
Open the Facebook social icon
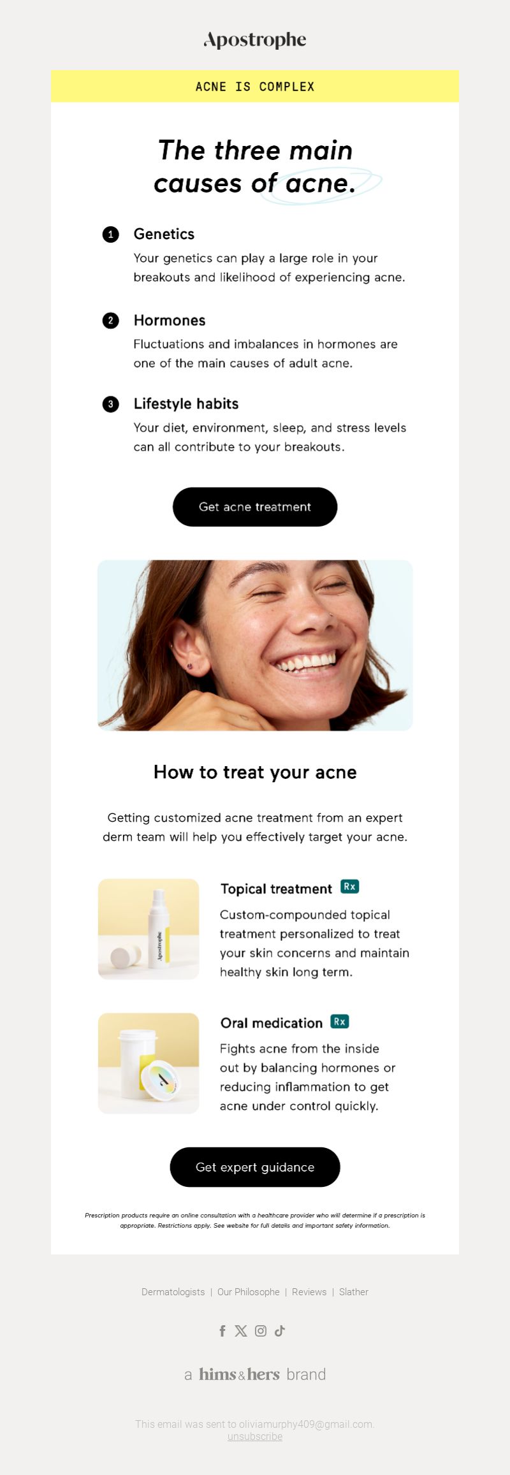pyautogui.click(x=222, y=1330)
